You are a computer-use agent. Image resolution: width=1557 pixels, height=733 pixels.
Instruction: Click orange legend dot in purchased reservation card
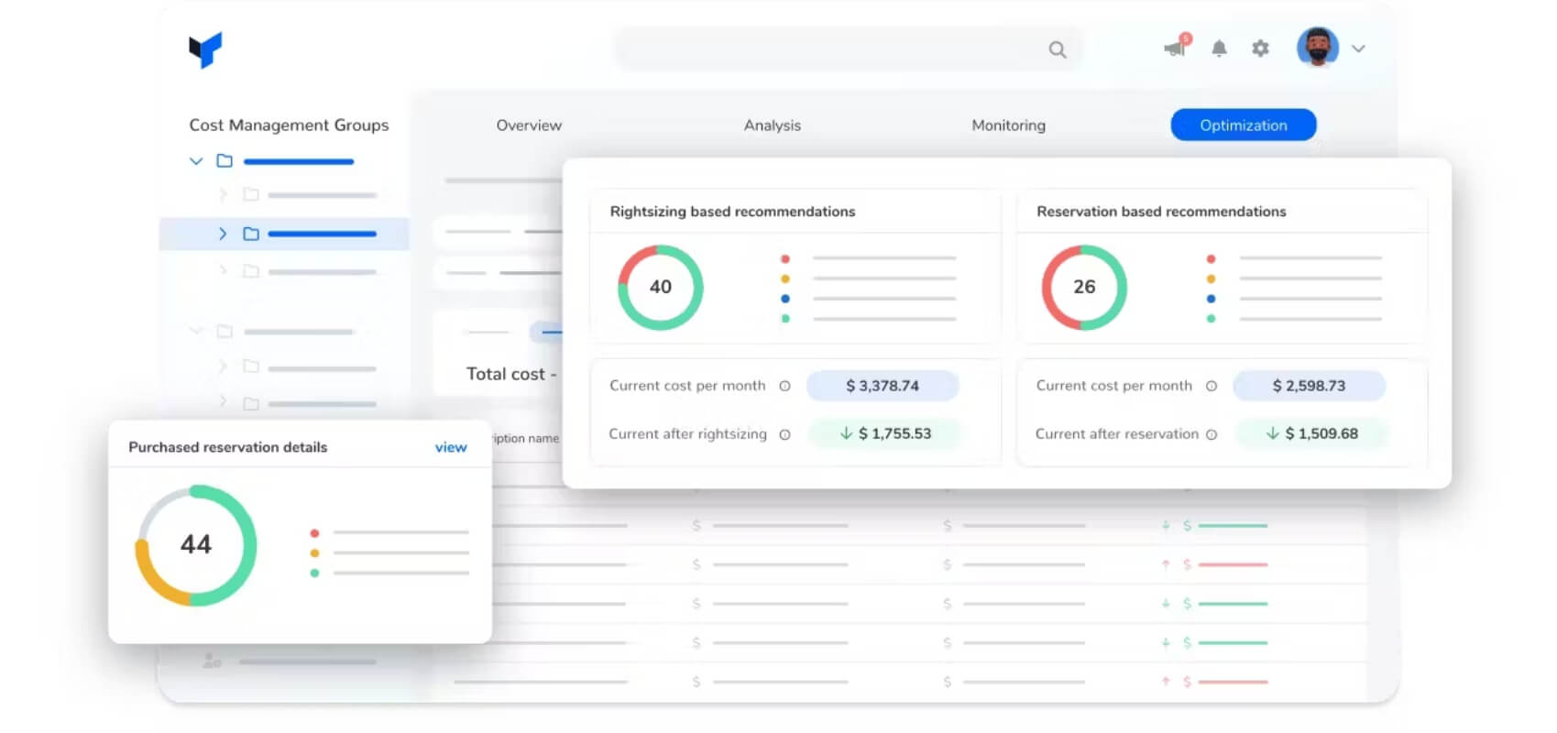(314, 553)
